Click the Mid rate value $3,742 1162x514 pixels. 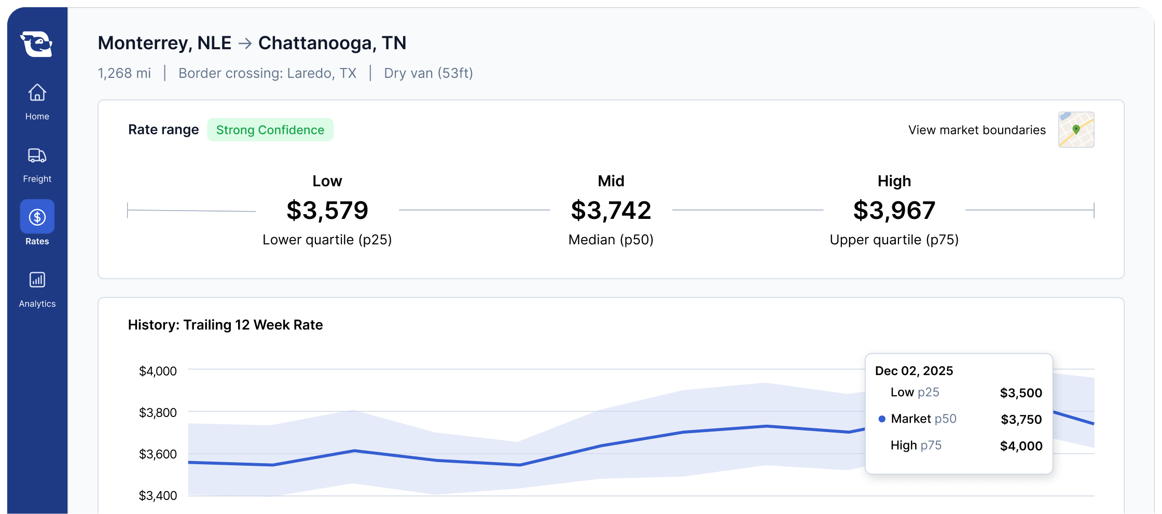coord(611,211)
